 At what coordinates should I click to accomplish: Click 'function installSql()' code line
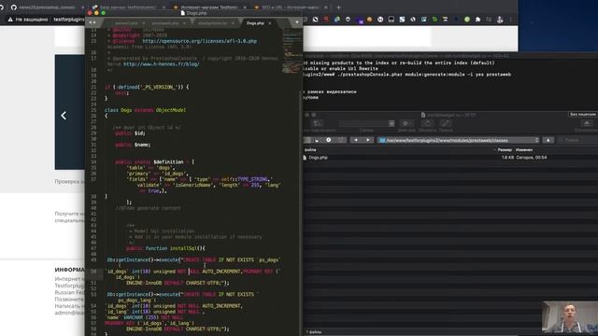[166, 248]
